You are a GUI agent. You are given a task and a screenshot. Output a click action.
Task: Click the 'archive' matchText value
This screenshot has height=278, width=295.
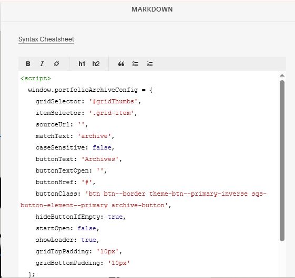pyautogui.click(x=94, y=136)
